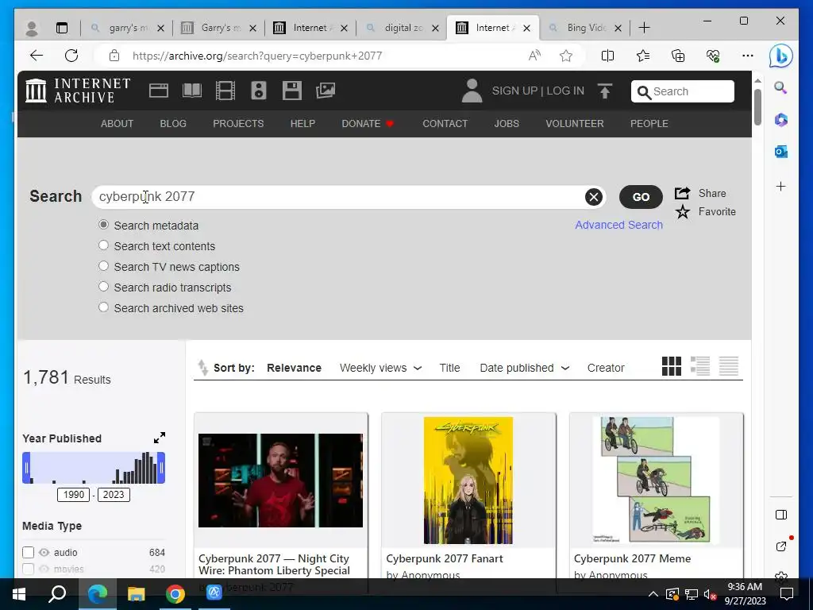Open the Audio (speaker) media icon

258,91
